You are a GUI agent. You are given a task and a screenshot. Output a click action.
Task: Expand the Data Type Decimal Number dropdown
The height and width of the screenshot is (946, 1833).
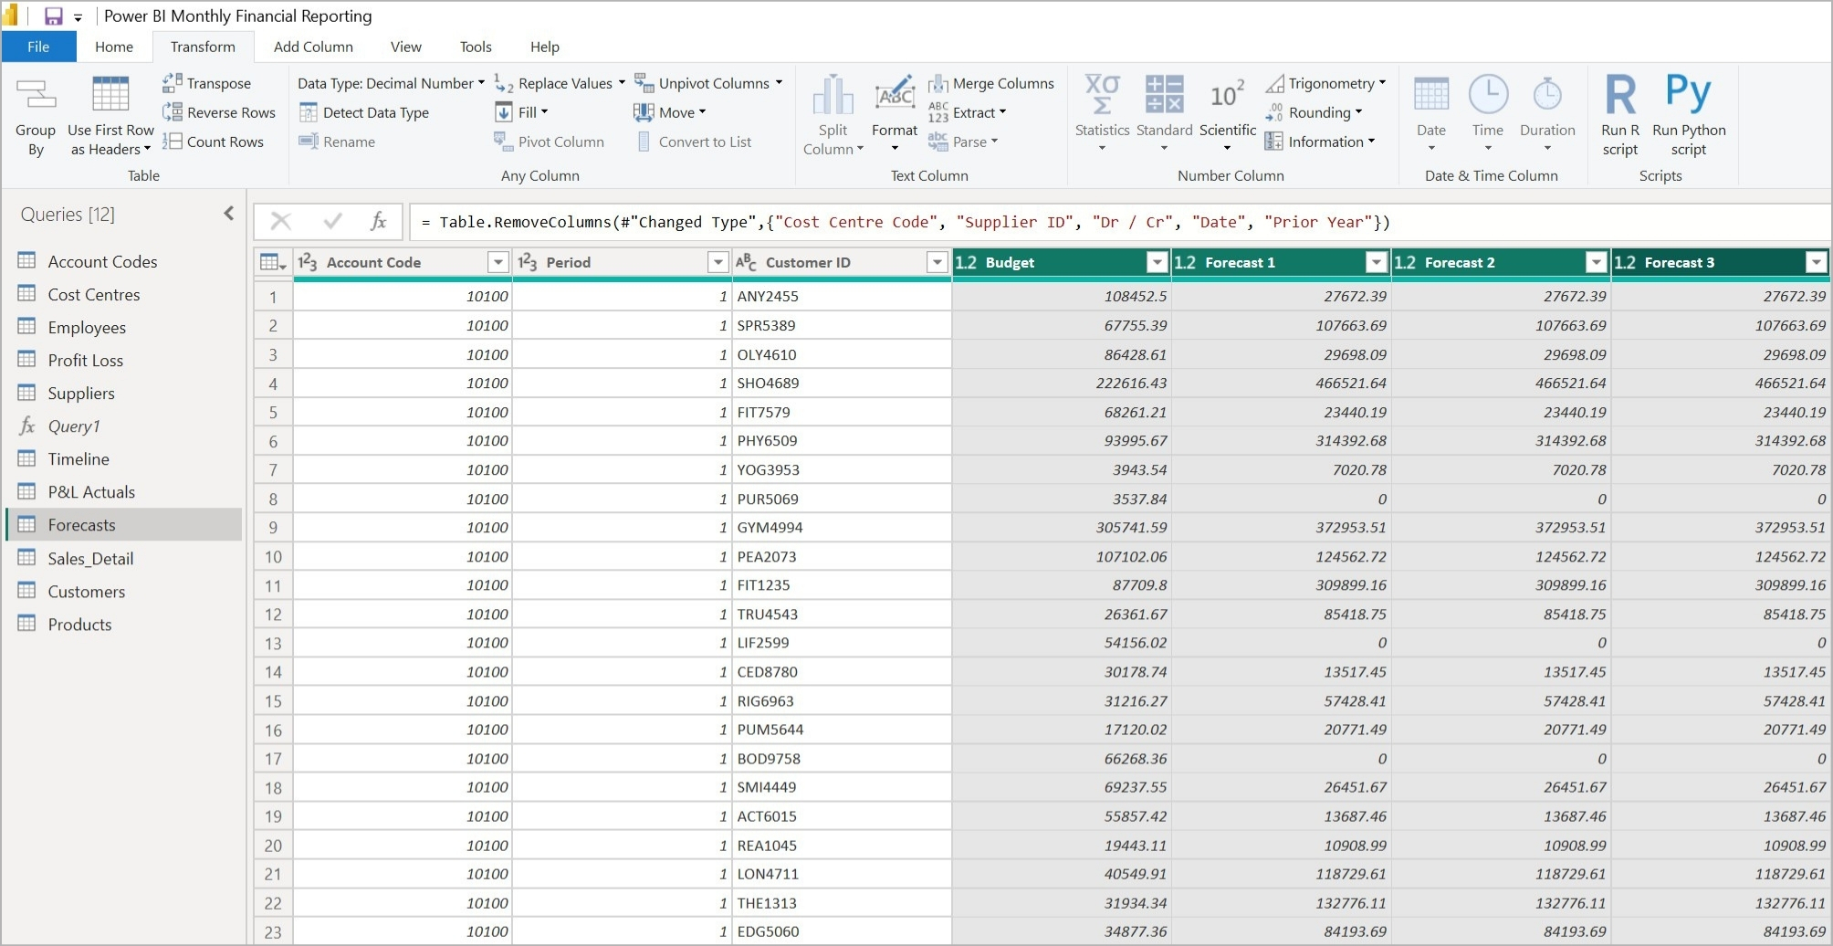pos(392,83)
